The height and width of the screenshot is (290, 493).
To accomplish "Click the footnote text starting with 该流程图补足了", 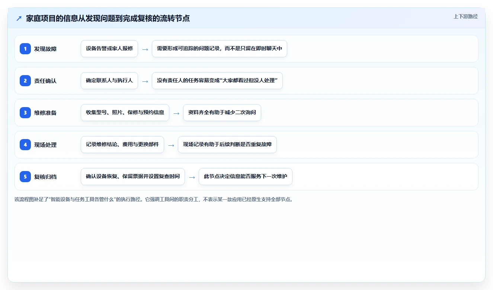I will click(154, 199).
